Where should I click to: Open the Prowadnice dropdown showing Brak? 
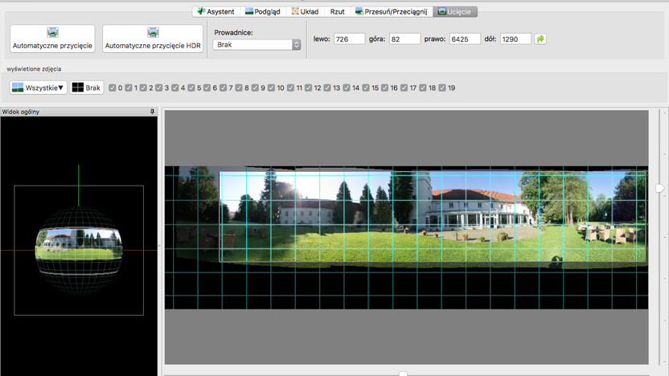pos(257,45)
